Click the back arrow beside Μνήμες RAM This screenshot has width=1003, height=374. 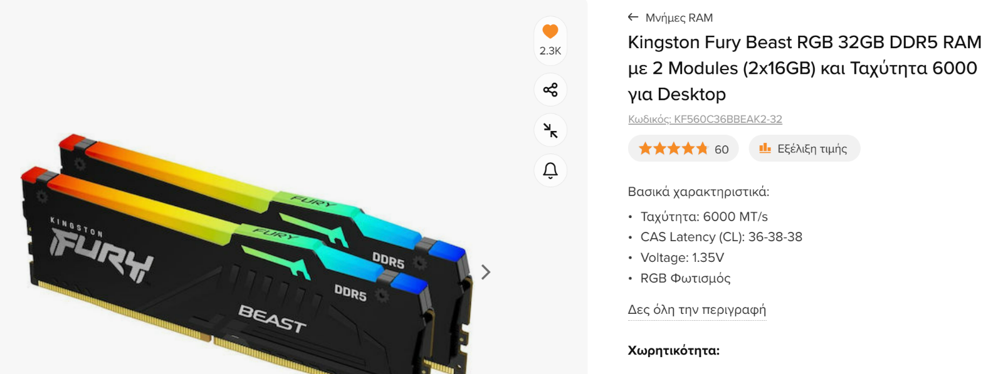[x=633, y=18]
